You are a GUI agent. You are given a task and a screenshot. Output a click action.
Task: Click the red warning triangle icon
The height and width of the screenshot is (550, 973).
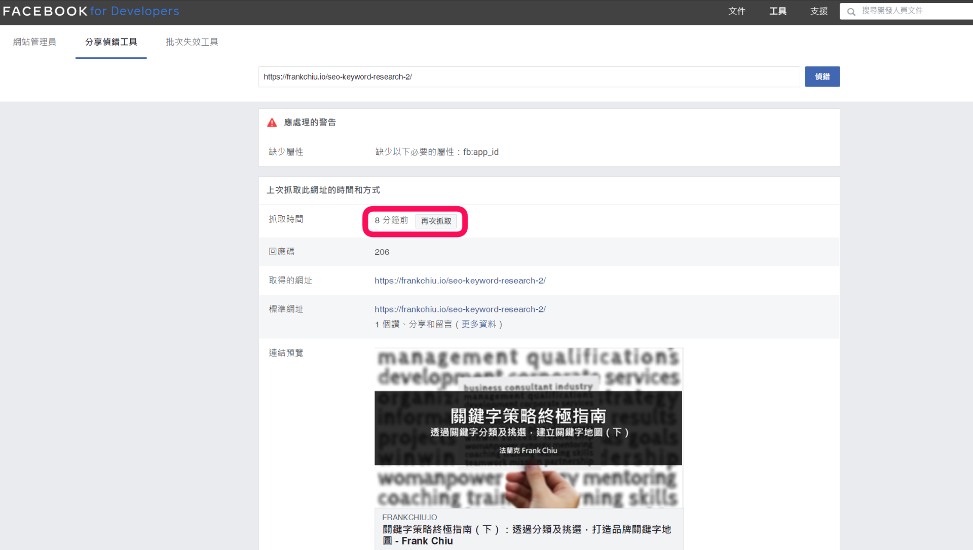click(272, 123)
